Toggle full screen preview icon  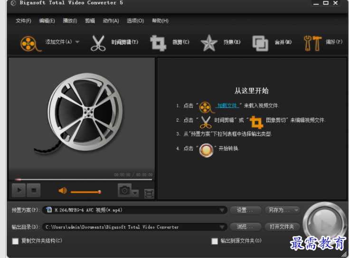coord(149,193)
